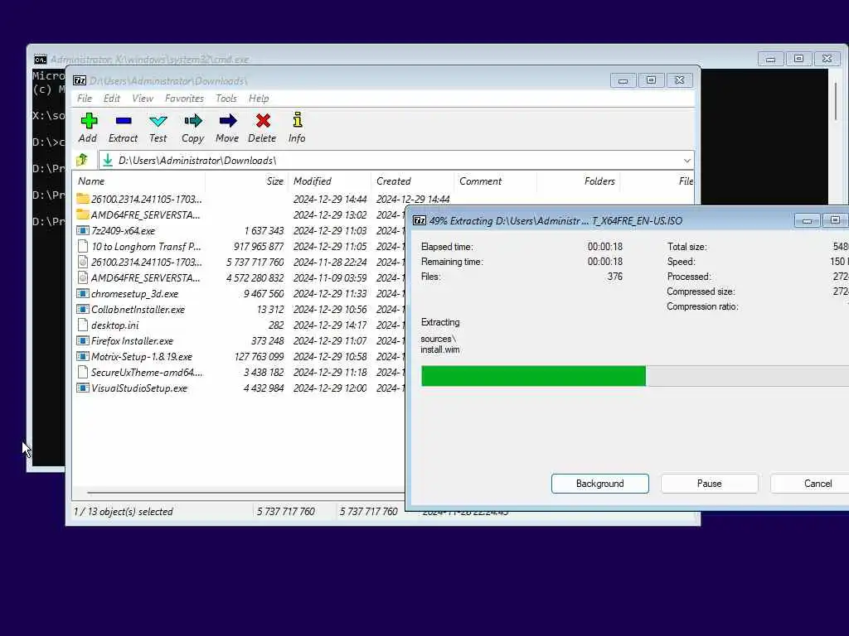Image resolution: width=849 pixels, height=636 pixels.
Task: Run the Test archive tool
Action: [x=158, y=121]
